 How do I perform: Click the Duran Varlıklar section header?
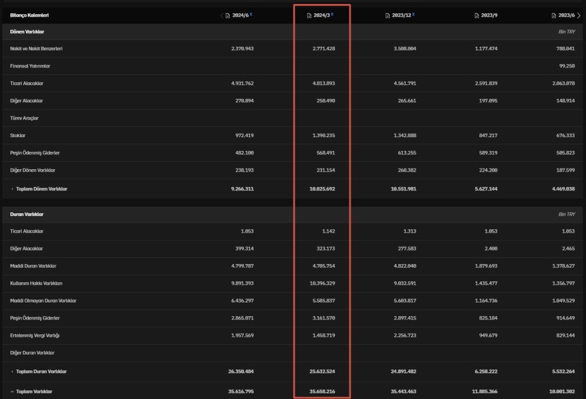(27, 214)
